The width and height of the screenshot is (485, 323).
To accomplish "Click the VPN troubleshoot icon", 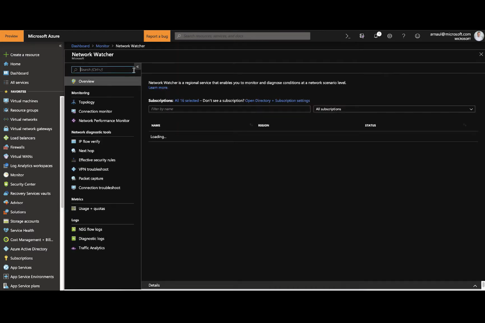I will 74,169.
